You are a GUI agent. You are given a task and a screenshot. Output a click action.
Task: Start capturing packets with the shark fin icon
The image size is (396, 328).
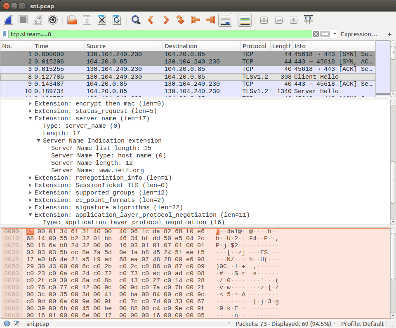[x=8, y=20]
